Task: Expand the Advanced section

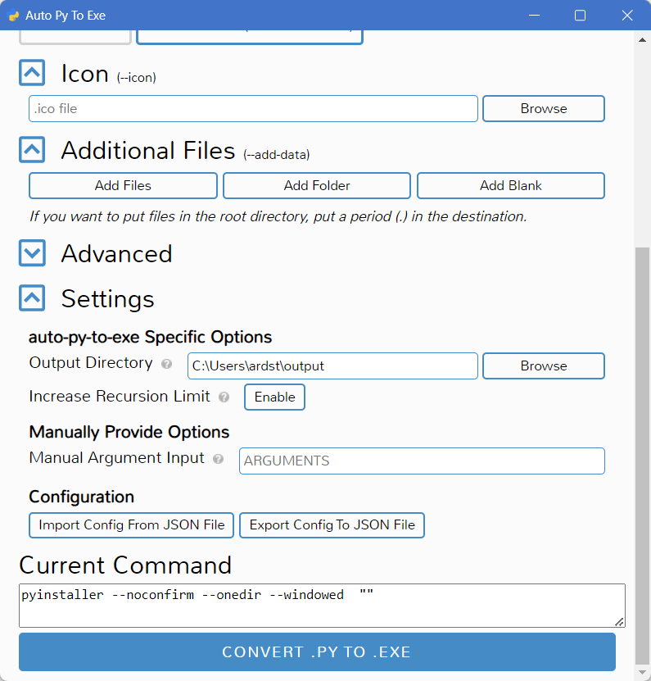Action: point(31,253)
